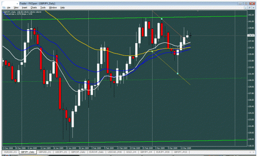Open the Window menu

point(53,8)
